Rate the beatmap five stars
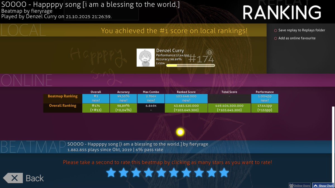 pos(161,173)
